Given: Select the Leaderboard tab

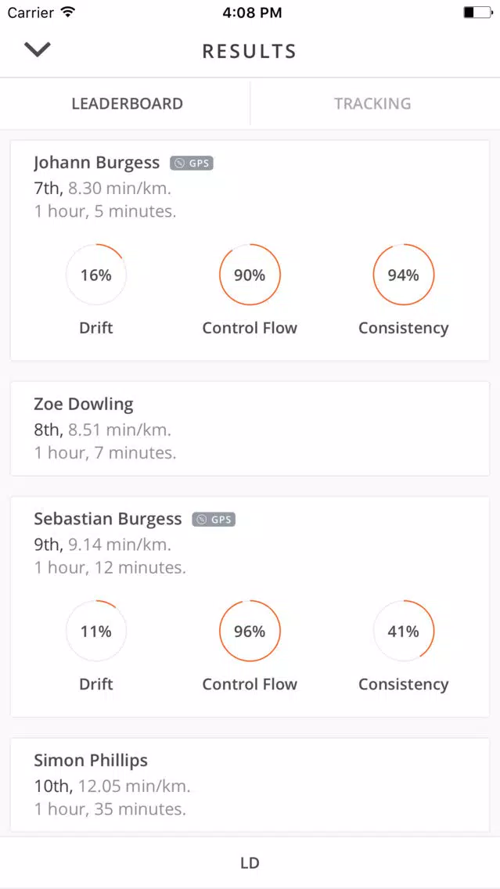Looking at the screenshot, I should pyautogui.click(x=127, y=104).
